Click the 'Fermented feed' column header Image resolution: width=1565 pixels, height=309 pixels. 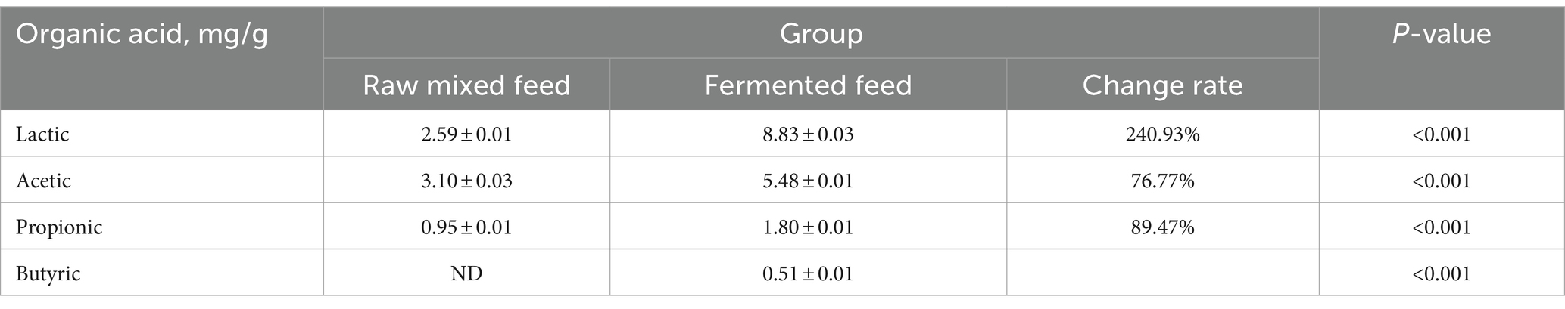pos(808,85)
